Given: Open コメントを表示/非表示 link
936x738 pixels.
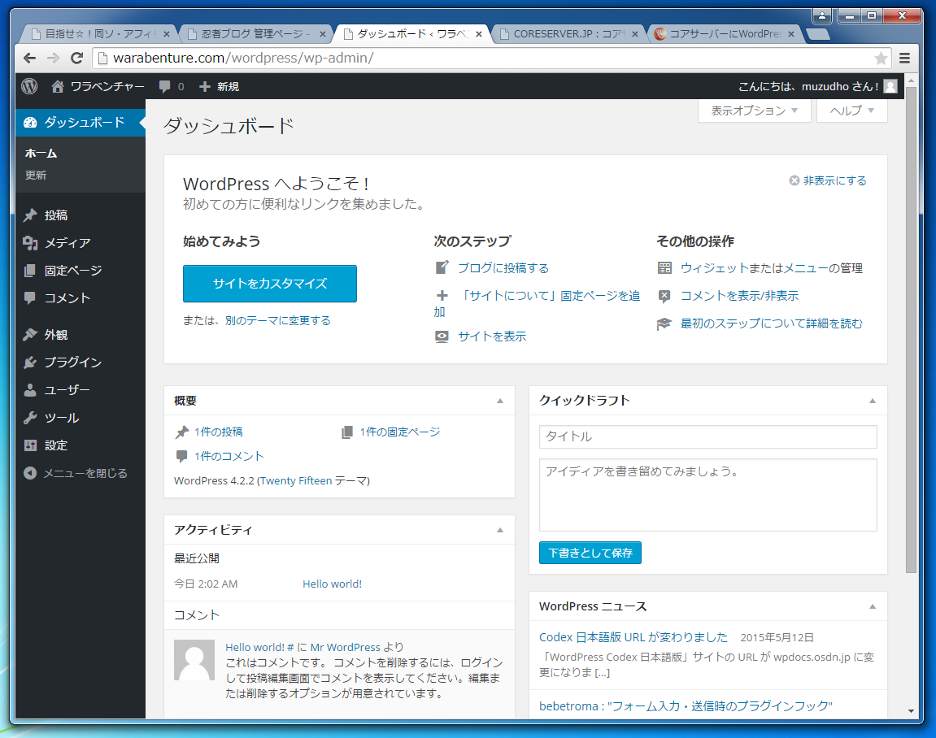Looking at the screenshot, I should point(739,296).
